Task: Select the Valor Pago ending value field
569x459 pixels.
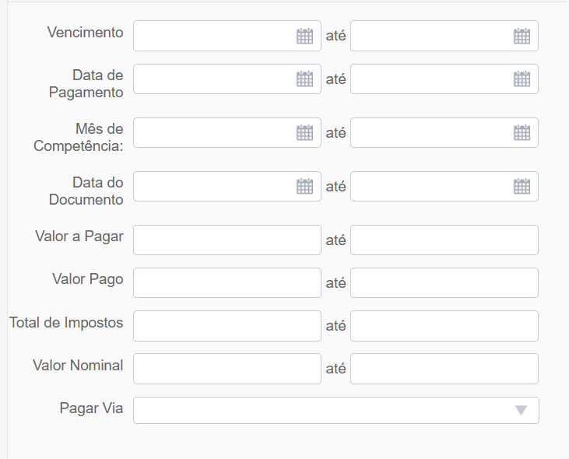Action: 444,283
